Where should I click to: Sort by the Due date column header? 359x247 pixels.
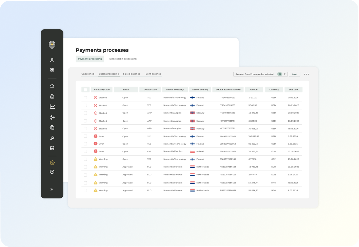click(x=294, y=90)
